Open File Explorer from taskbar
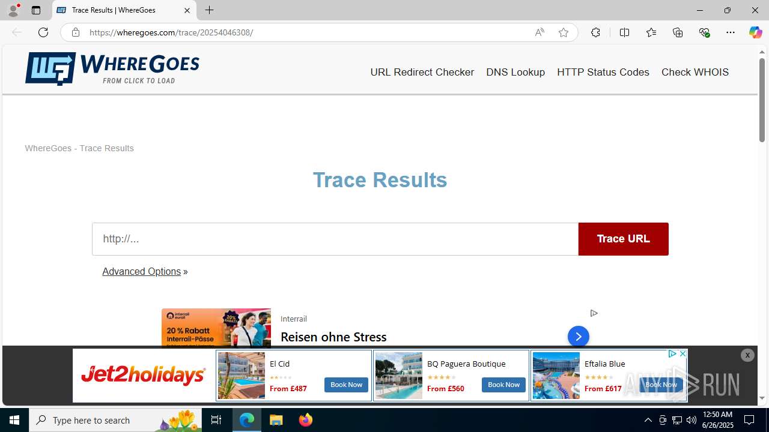This screenshot has width=769, height=432. point(276,420)
